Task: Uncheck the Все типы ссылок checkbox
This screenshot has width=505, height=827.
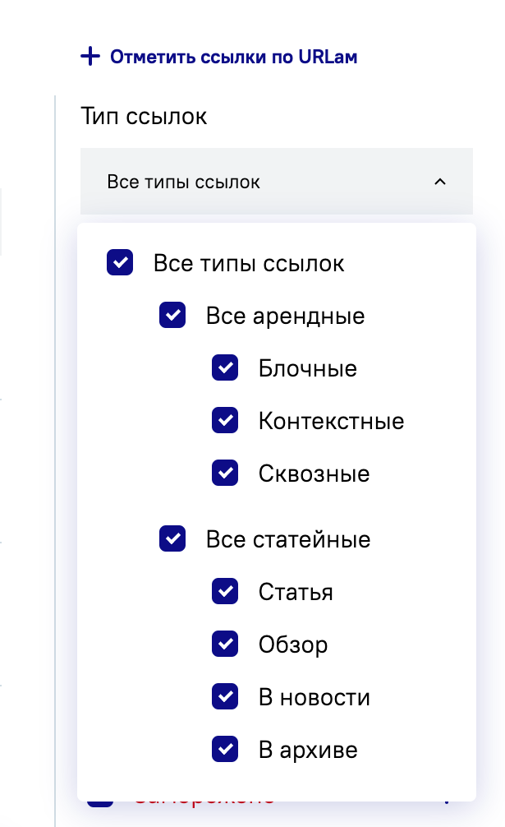Action: pyautogui.click(x=120, y=263)
